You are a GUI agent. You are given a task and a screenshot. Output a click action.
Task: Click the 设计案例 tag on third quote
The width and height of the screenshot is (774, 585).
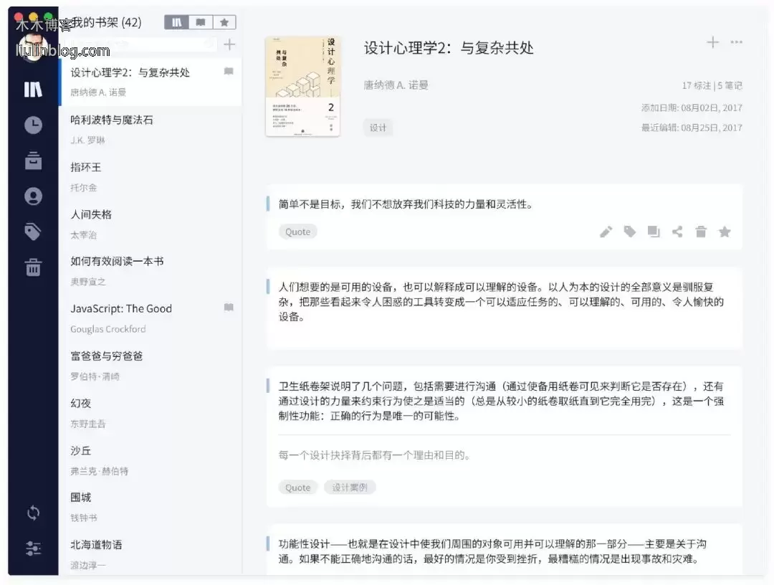[350, 487]
